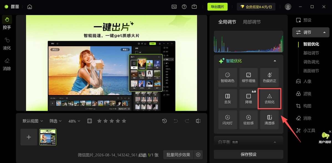This screenshot has height=163, width=332.
Task: Apply 色偏矫正 color cast correction
Action: [x=269, y=78]
